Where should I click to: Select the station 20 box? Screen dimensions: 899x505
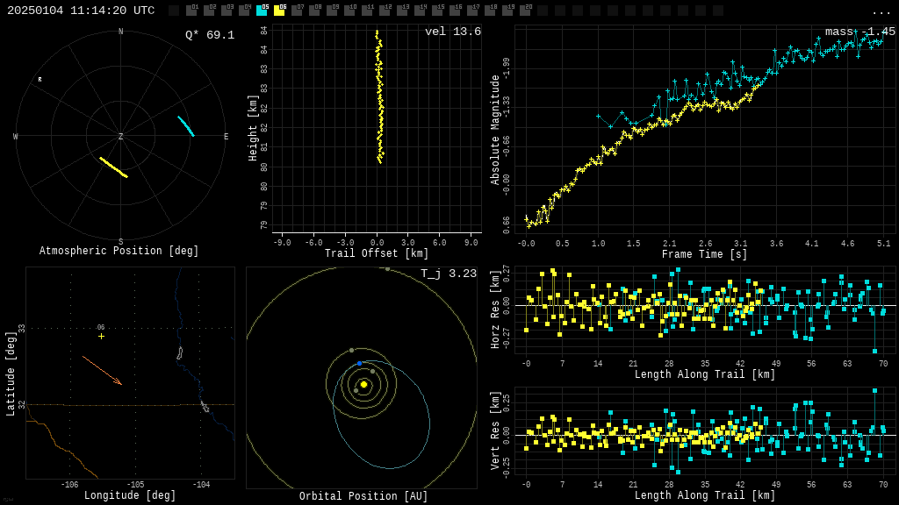[525, 11]
